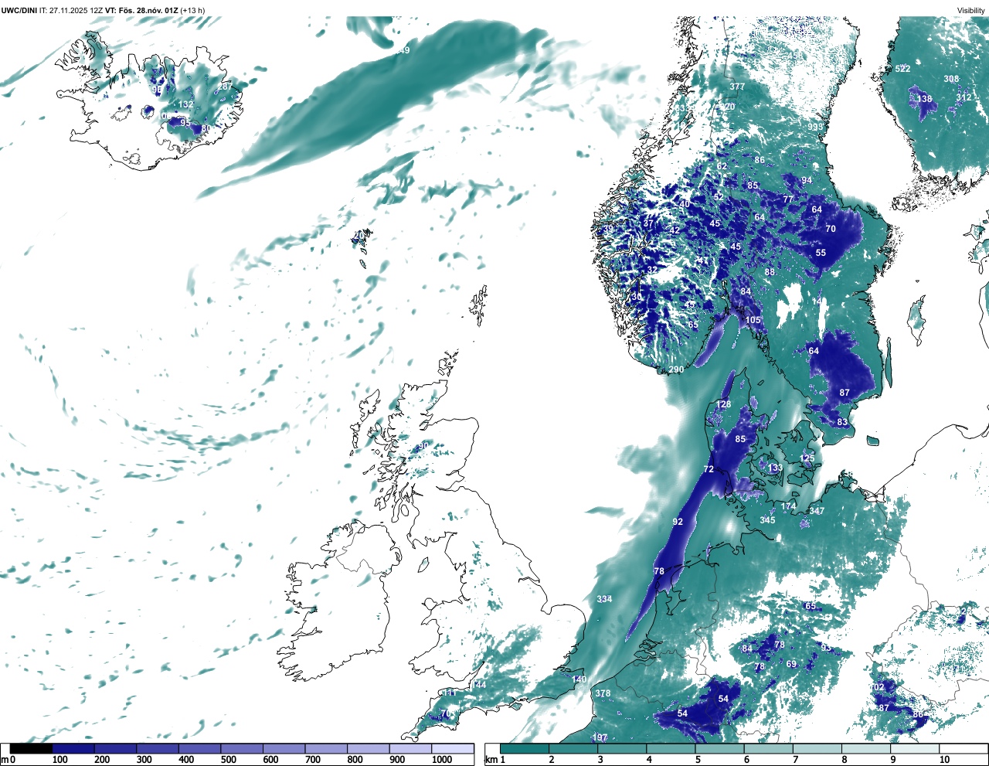Select the '92' value in North Sea fog band
The height and width of the screenshot is (766, 989).
678,522
